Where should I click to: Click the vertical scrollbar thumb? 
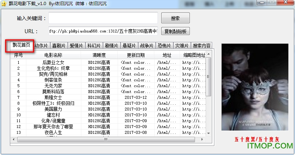pos(209,77)
